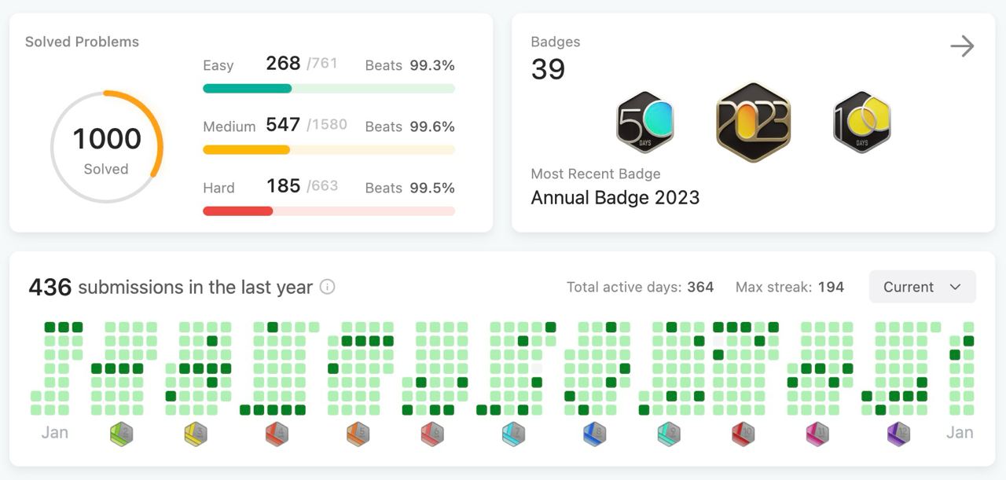
Task: Click the February monthly badge icon
Action: (x=121, y=434)
